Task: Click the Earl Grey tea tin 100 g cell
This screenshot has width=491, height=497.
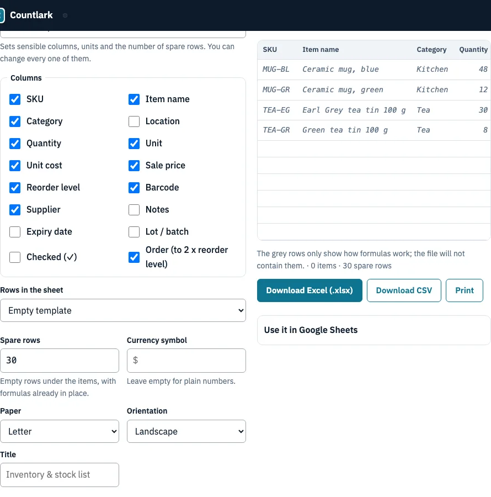Action: 354,110
